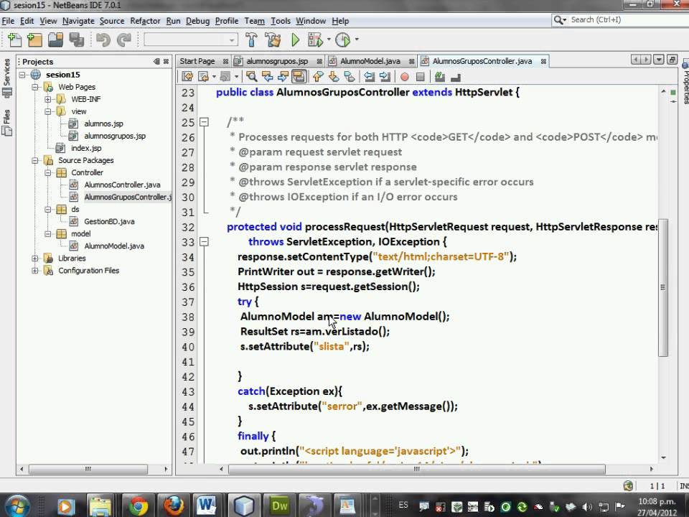Collapse the Javadoc comment fold at line 25

click(x=204, y=122)
